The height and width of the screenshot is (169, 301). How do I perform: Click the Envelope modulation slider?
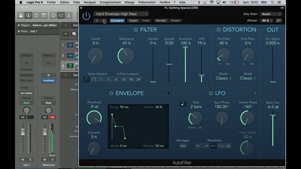coord(185,64)
